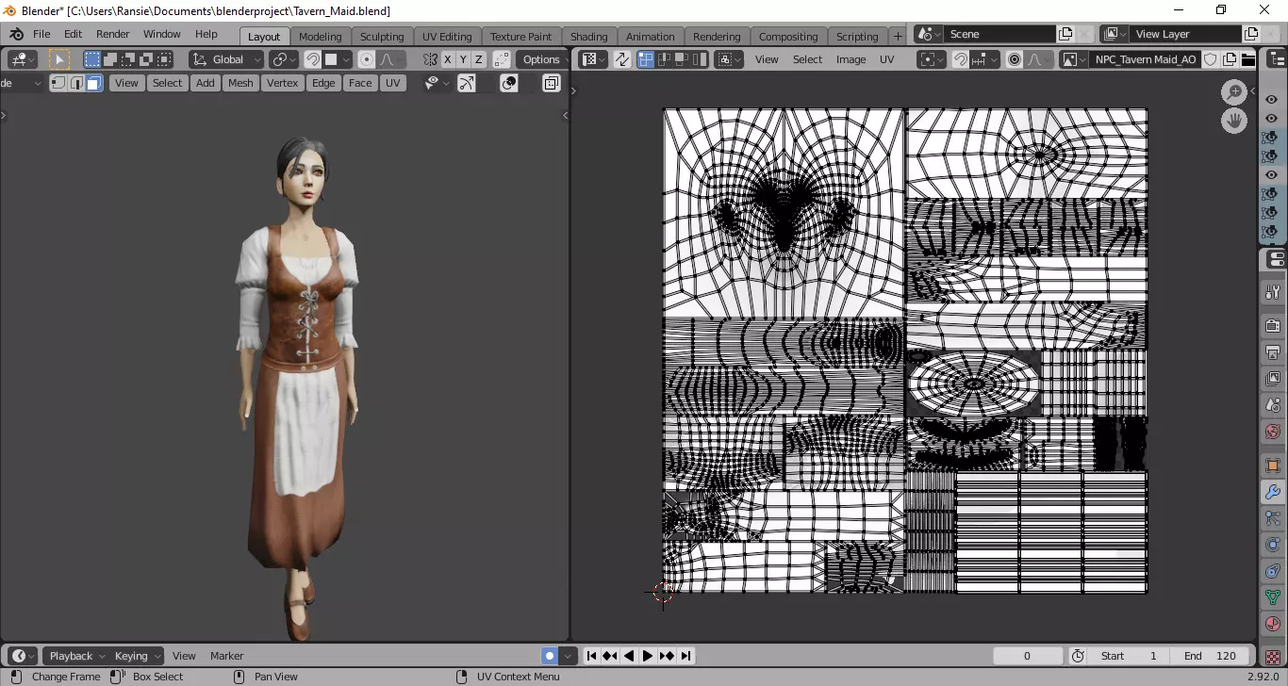Expand viewport visibility dropdown with eye icon
The height and width of the screenshot is (686, 1288).
coord(436,83)
